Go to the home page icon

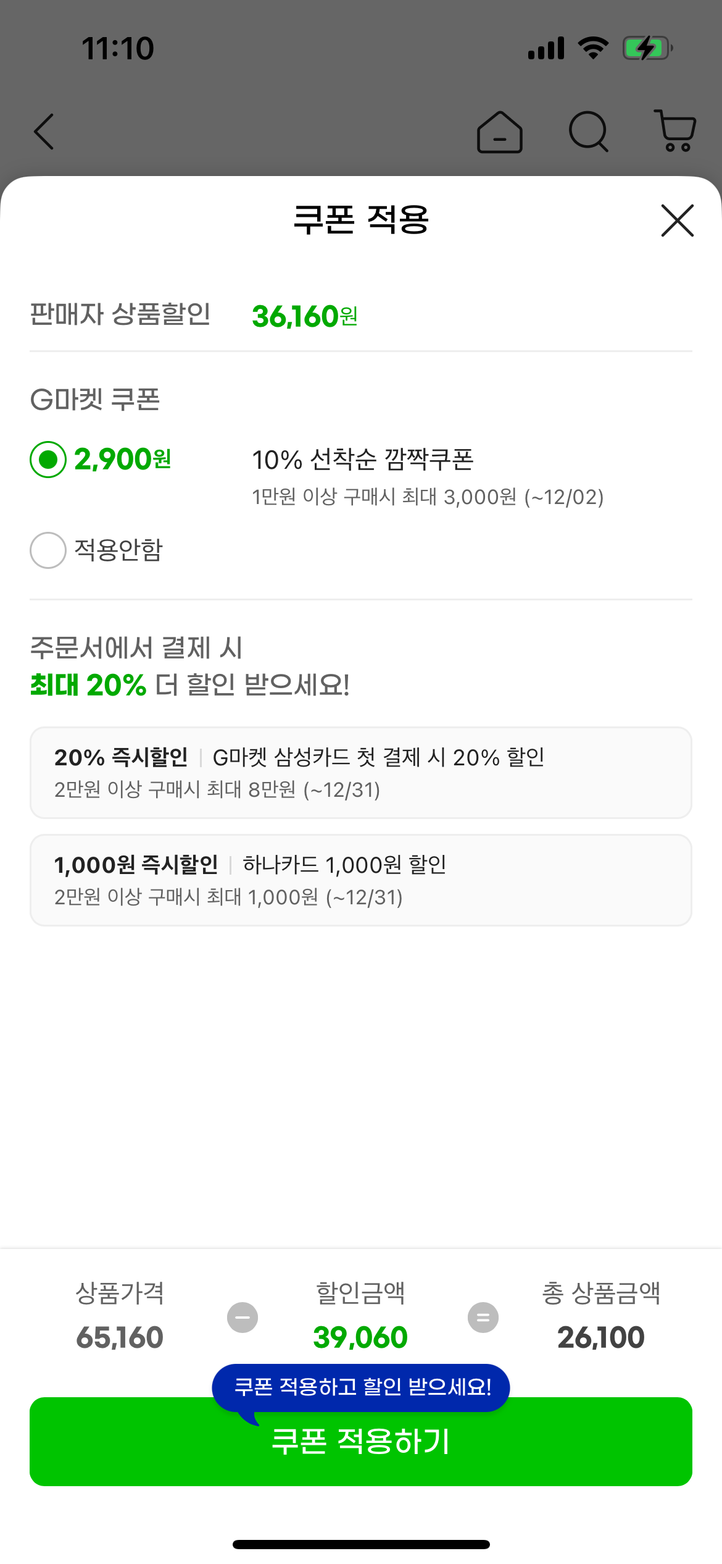(x=500, y=132)
